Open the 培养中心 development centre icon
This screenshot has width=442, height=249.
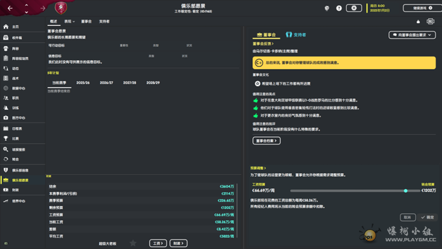point(6,201)
